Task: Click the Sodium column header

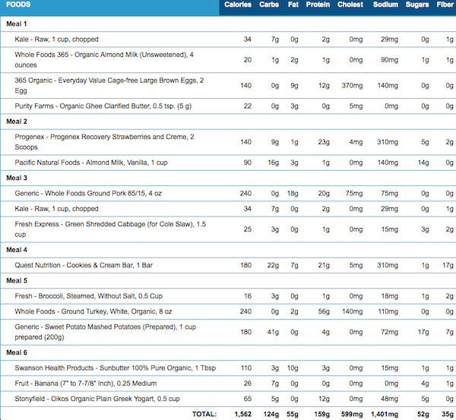Action: click(x=385, y=5)
